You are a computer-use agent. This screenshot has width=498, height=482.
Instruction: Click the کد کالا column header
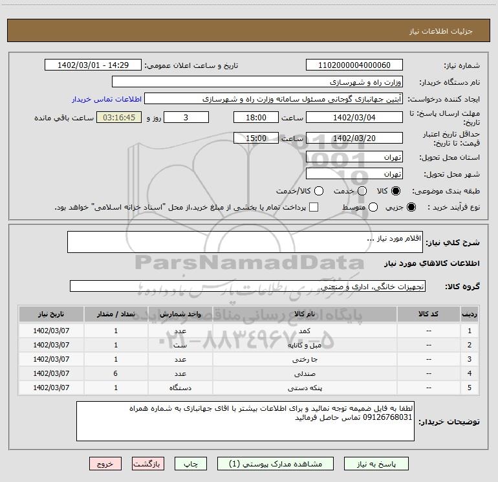point(428,314)
